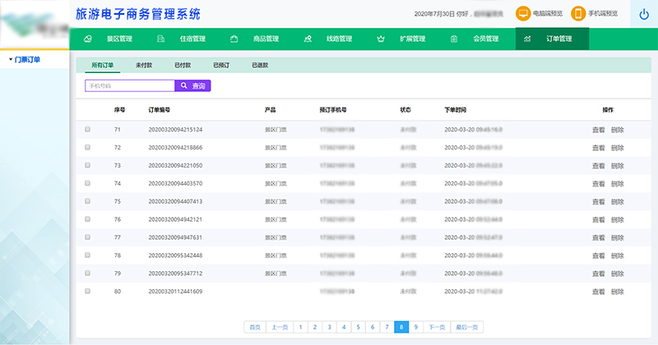Switch to the 未付款 tab

(144, 64)
